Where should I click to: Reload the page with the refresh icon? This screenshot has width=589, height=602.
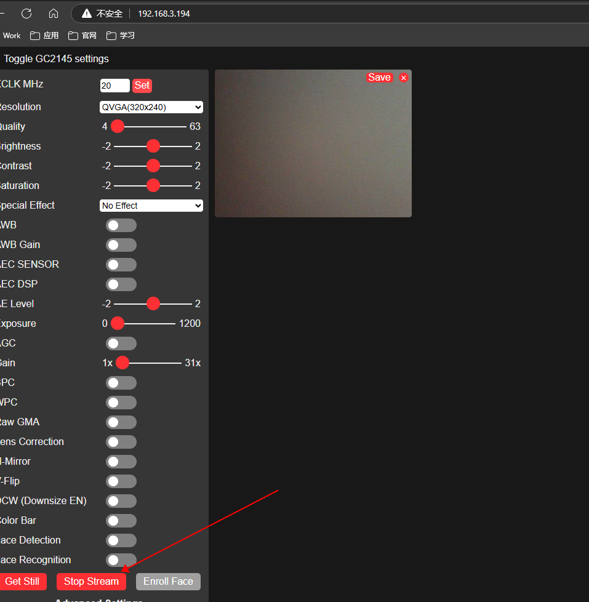point(26,14)
